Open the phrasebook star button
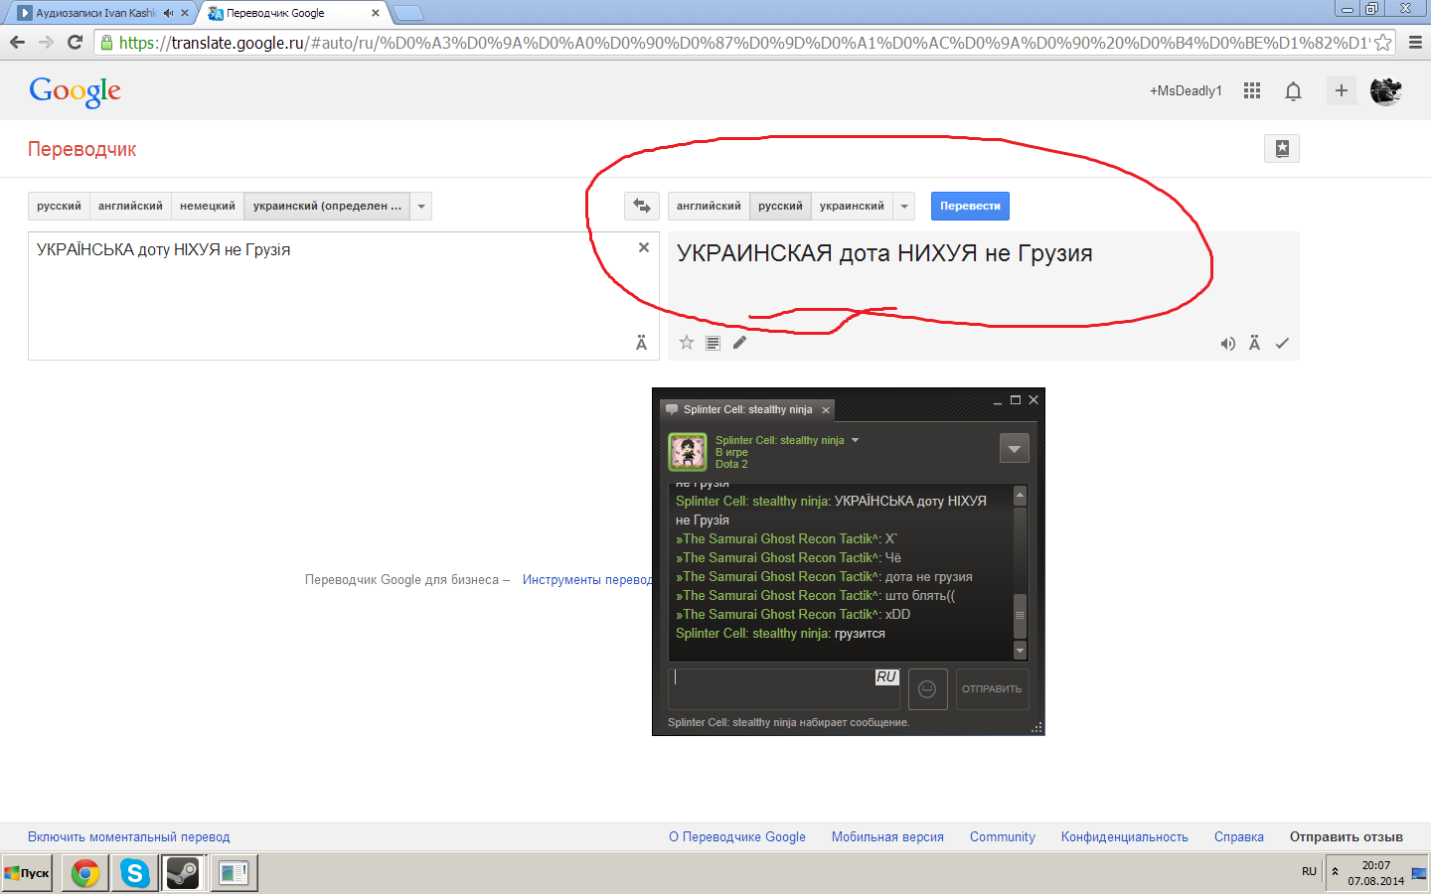Image resolution: width=1431 pixels, height=894 pixels. click(1282, 149)
